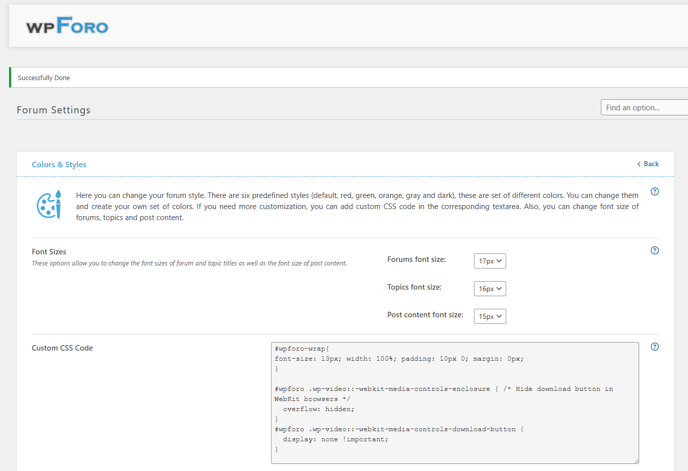
Task: Click the 'Forums font size:' label
Action: tap(417, 259)
